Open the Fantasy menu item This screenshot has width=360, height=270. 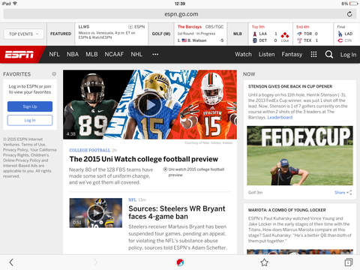point(292,54)
